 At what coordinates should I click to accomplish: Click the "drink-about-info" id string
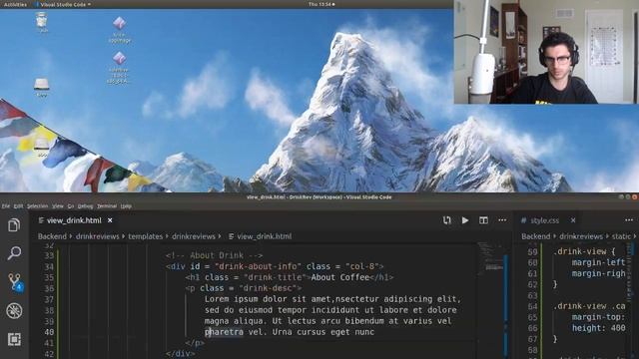[x=258, y=266]
